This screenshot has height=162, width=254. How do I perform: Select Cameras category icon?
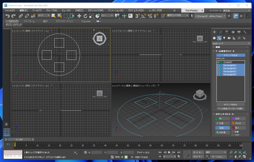point(229,38)
